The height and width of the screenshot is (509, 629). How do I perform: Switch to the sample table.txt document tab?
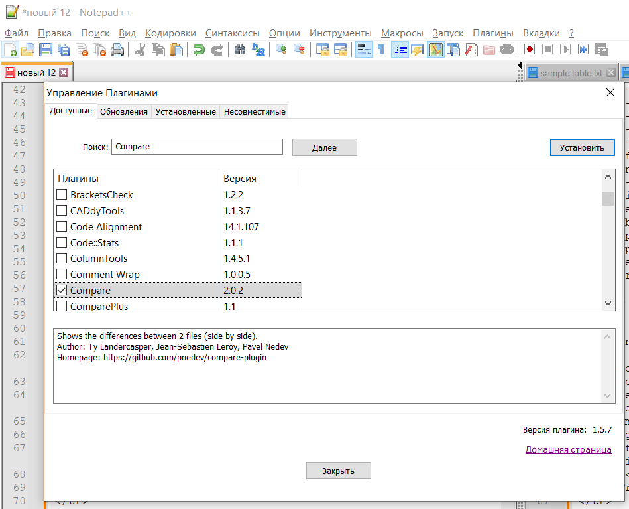pos(571,73)
